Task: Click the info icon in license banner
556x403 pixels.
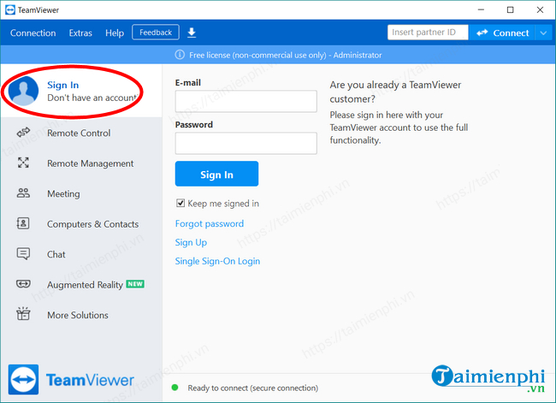Action: tap(180, 55)
